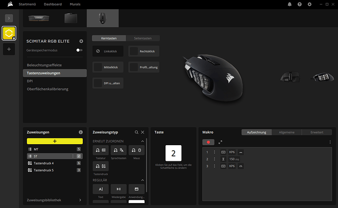Click the Corsair sails logo
This screenshot has height=208, width=338.
10,4
